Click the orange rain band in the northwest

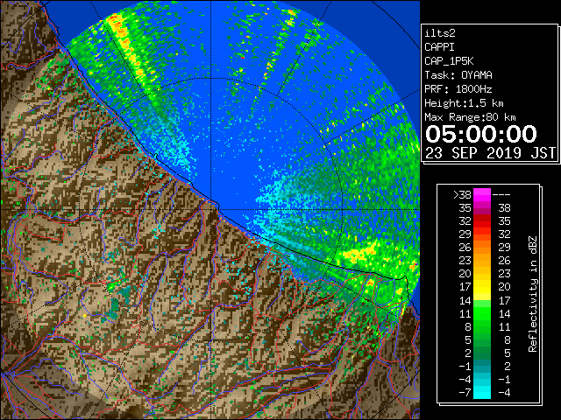pyautogui.click(x=126, y=45)
